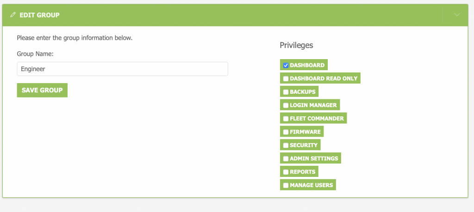Enable the Reports privilege checkbox

(x=286, y=172)
